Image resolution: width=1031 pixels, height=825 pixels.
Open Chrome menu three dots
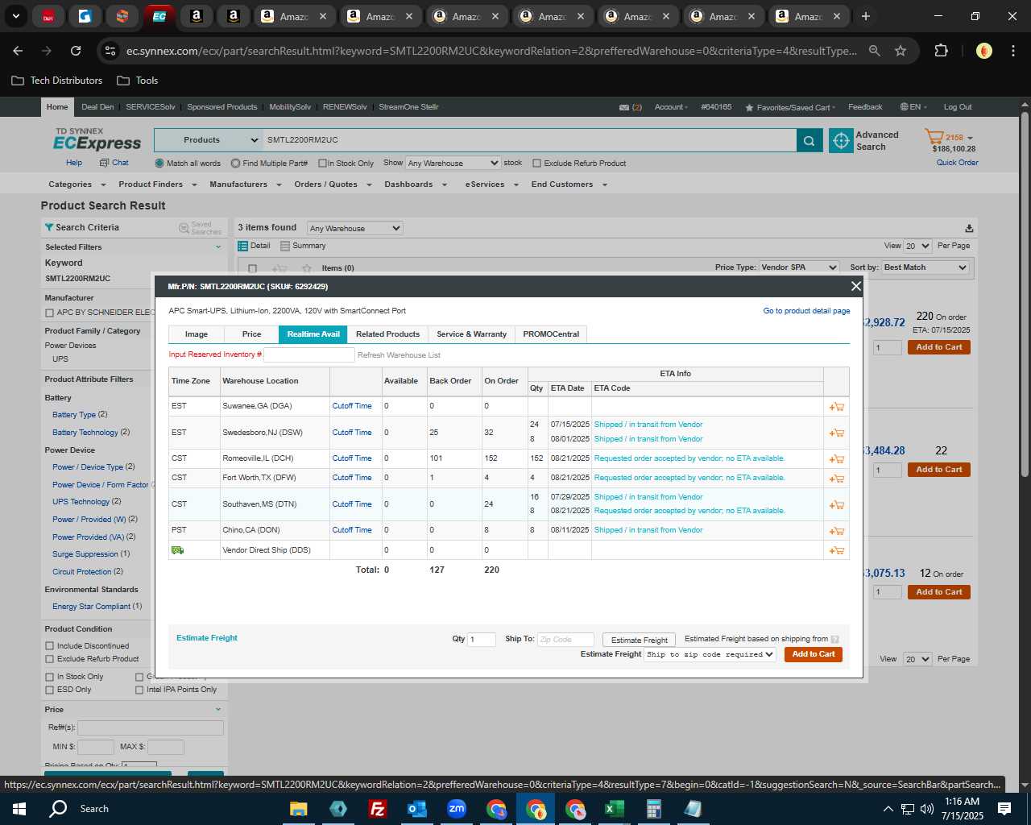pyautogui.click(x=1012, y=51)
